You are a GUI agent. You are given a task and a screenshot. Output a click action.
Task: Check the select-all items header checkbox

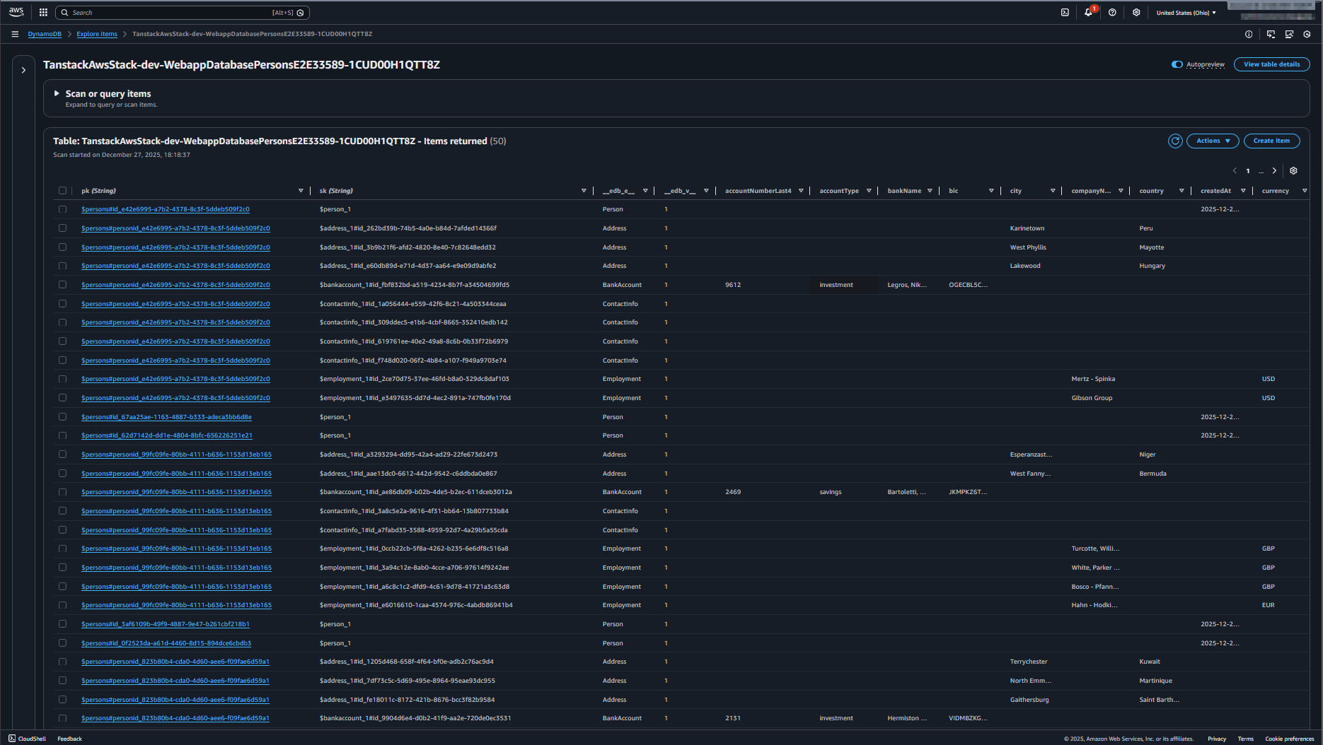(x=62, y=191)
